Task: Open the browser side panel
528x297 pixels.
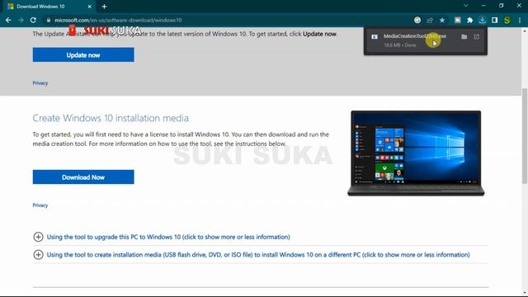Action: 495,20
